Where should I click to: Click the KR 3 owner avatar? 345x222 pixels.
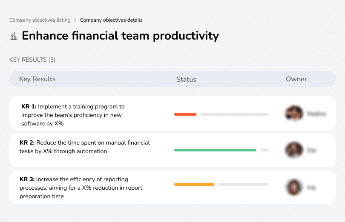click(x=294, y=187)
